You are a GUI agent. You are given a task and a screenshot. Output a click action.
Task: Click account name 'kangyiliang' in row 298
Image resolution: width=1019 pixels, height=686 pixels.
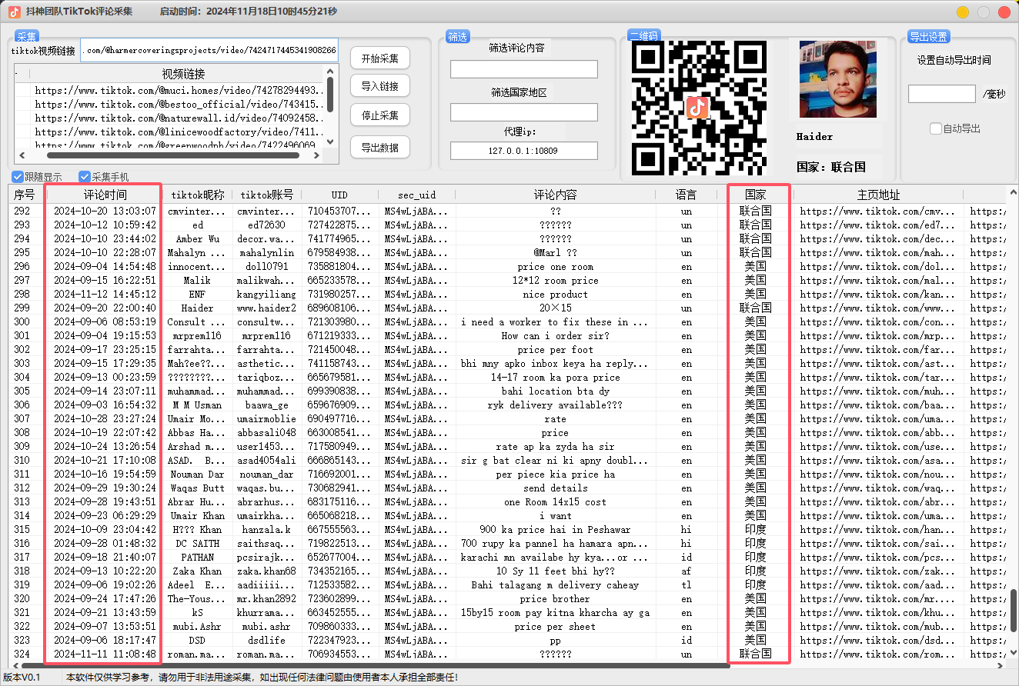[x=267, y=294]
